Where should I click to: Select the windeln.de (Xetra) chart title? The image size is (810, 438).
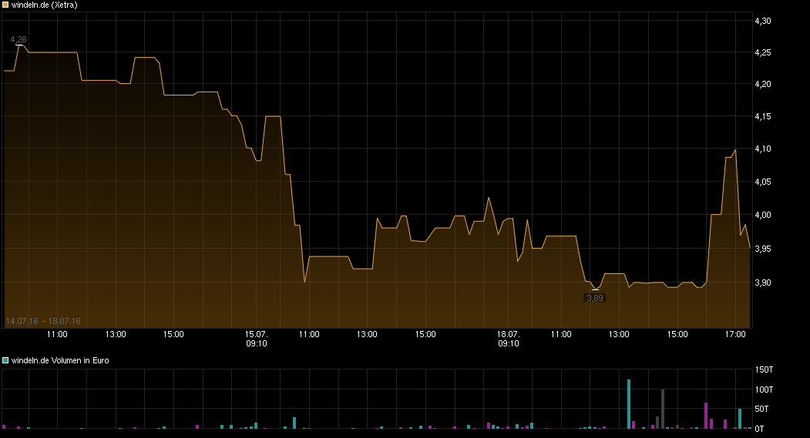coord(44,5)
